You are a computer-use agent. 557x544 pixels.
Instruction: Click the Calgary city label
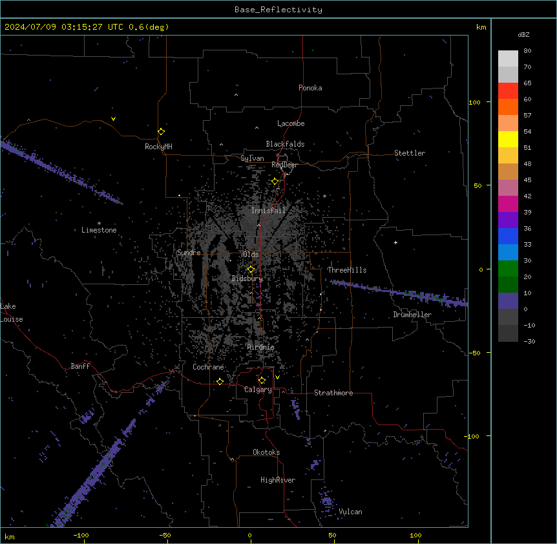click(258, 390)
